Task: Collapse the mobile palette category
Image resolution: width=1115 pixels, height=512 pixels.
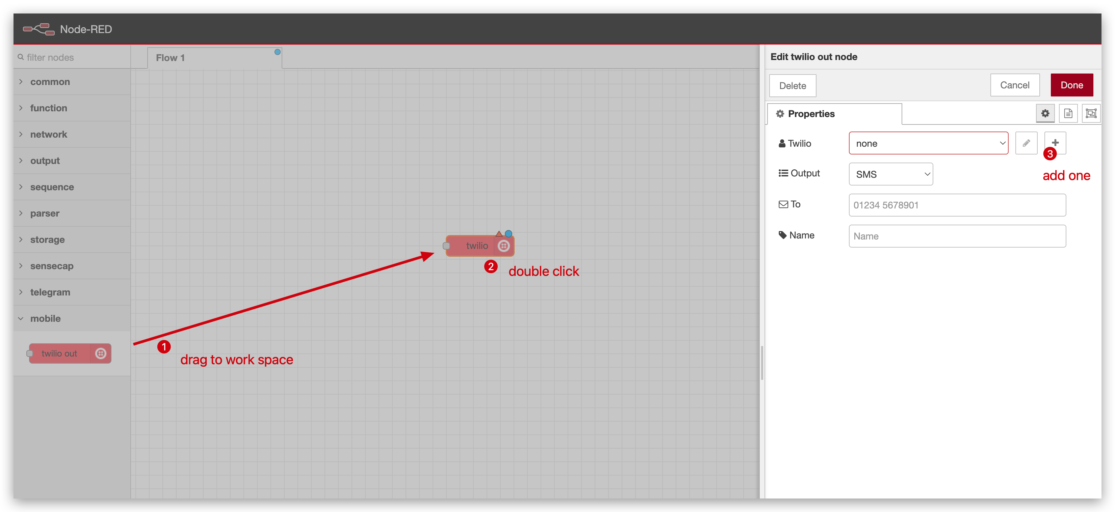Action: tap(72, 319)
